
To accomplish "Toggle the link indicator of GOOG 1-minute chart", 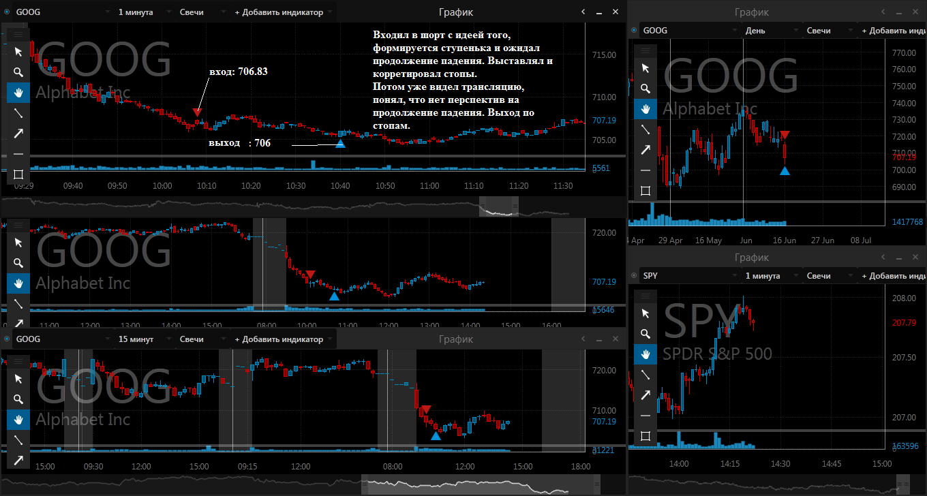I will click(7, 12).
